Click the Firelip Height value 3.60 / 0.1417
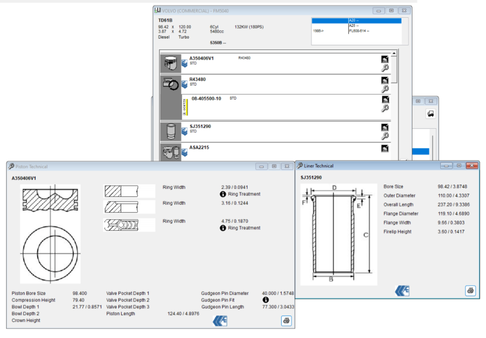Screen dimensions: 486x338 [x=451, y=232]
